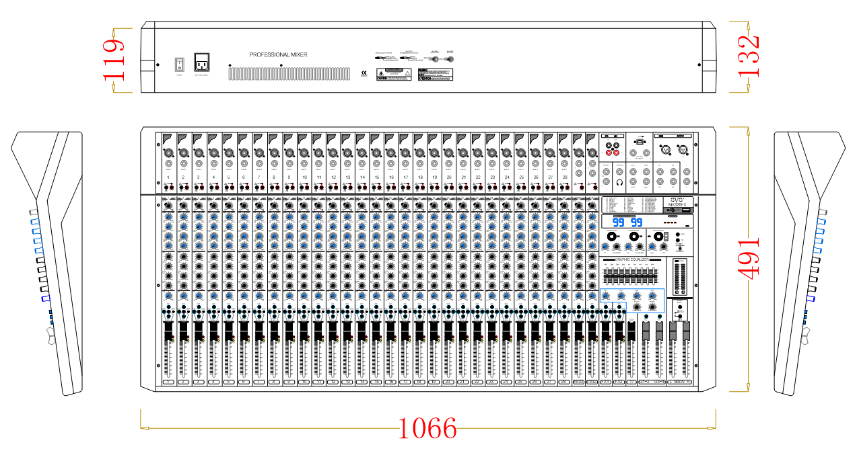Click the PROFESSIONAL MIXER text

(278, 54)
